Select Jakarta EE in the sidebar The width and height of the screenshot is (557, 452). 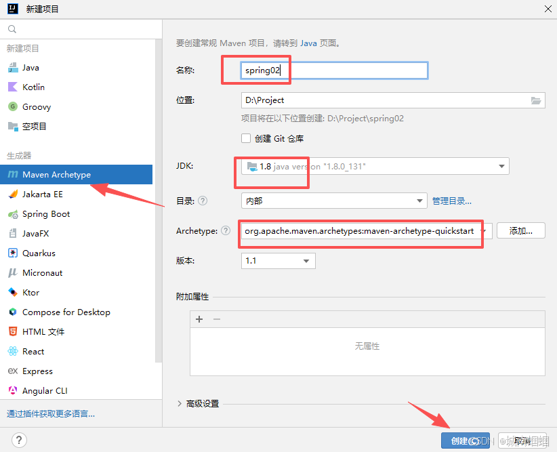pos(41,194)
